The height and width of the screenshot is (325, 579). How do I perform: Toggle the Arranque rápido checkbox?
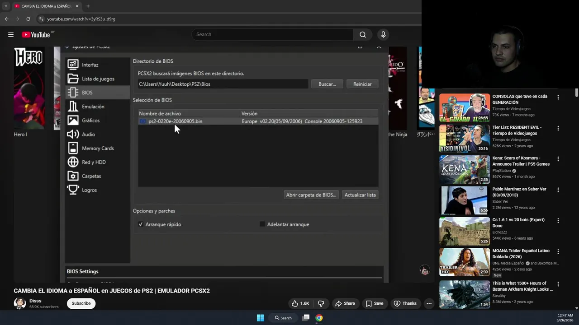tap(141, 224)
